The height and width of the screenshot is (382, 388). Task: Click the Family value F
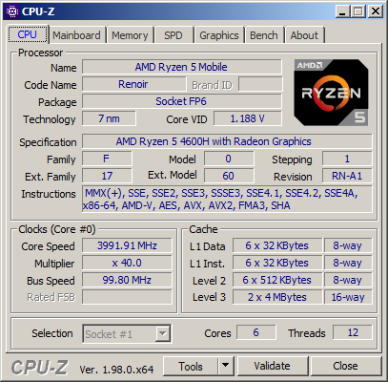[107, 159]
